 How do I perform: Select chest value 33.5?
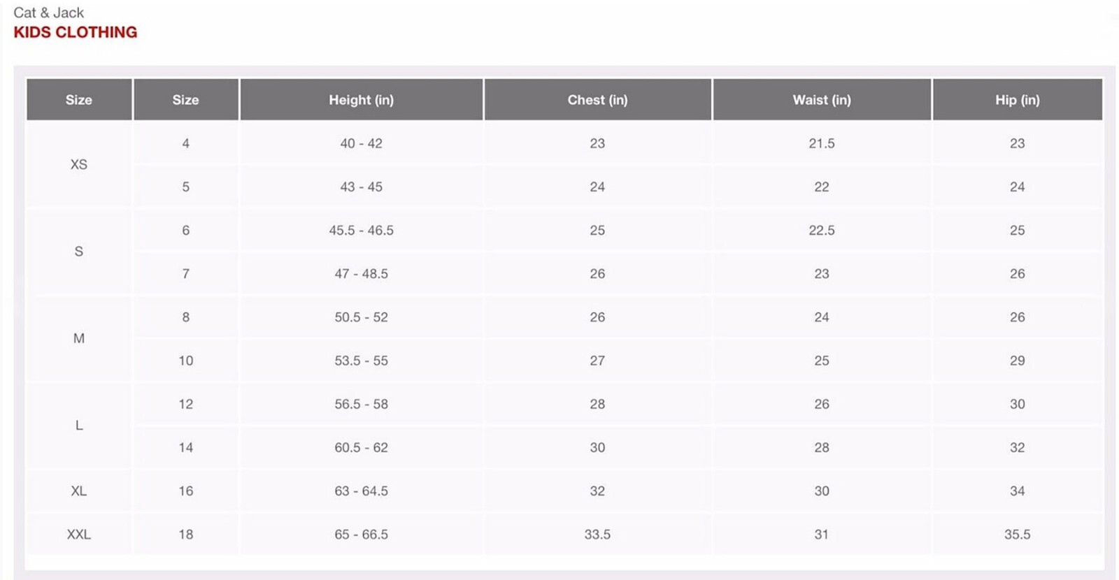(x=597, y=535)
